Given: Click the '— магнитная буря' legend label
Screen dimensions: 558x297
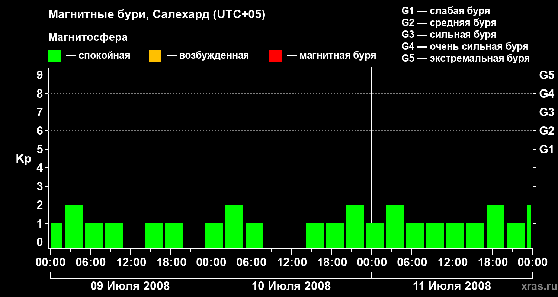Looking at the screenshot, I should tap(331, 56).
